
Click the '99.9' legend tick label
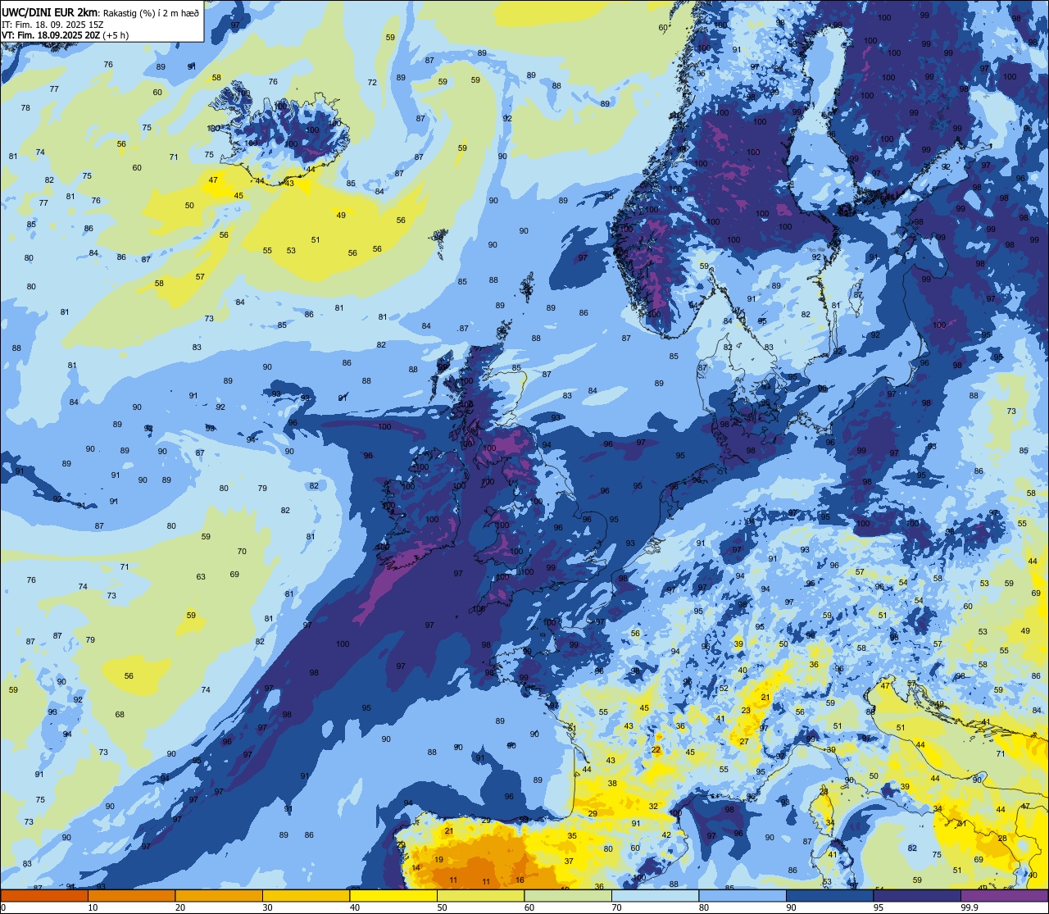(970, 907)
